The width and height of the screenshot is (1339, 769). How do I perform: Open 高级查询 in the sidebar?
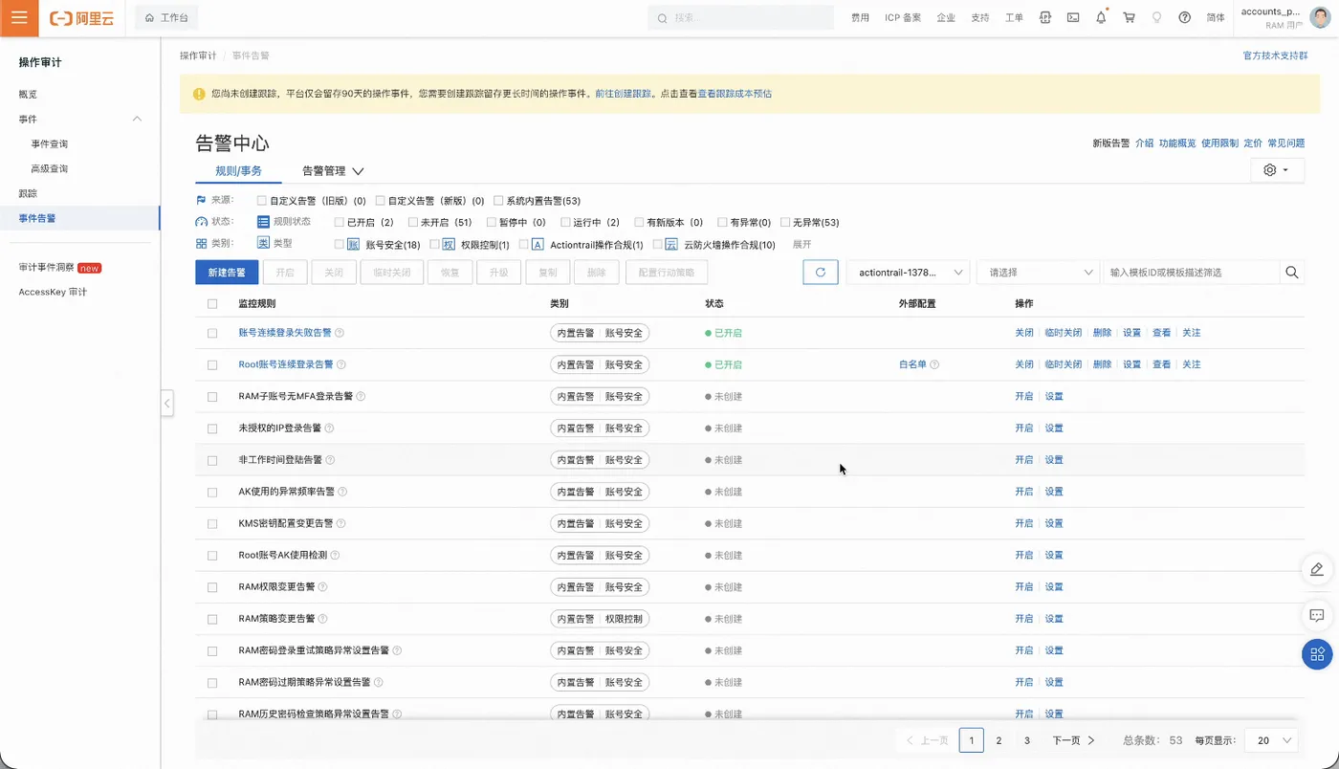coord(50,168)
